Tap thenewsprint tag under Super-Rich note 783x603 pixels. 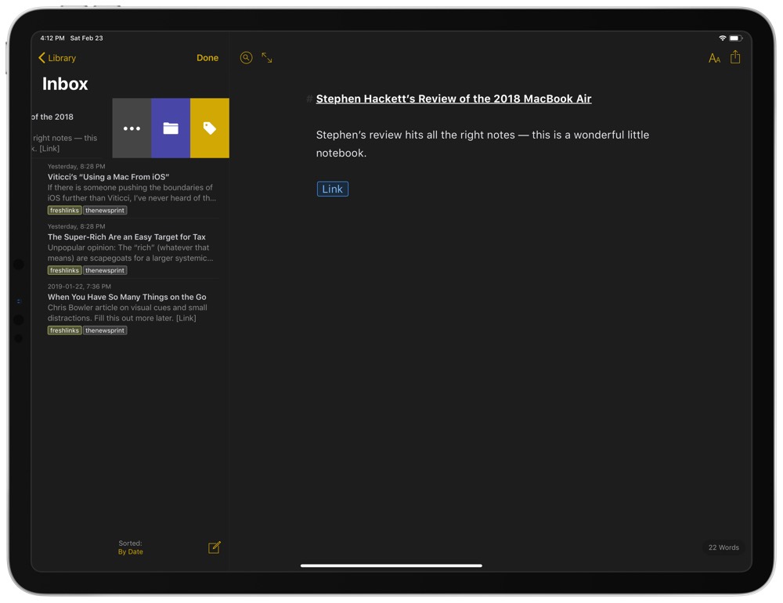[105, 270]
